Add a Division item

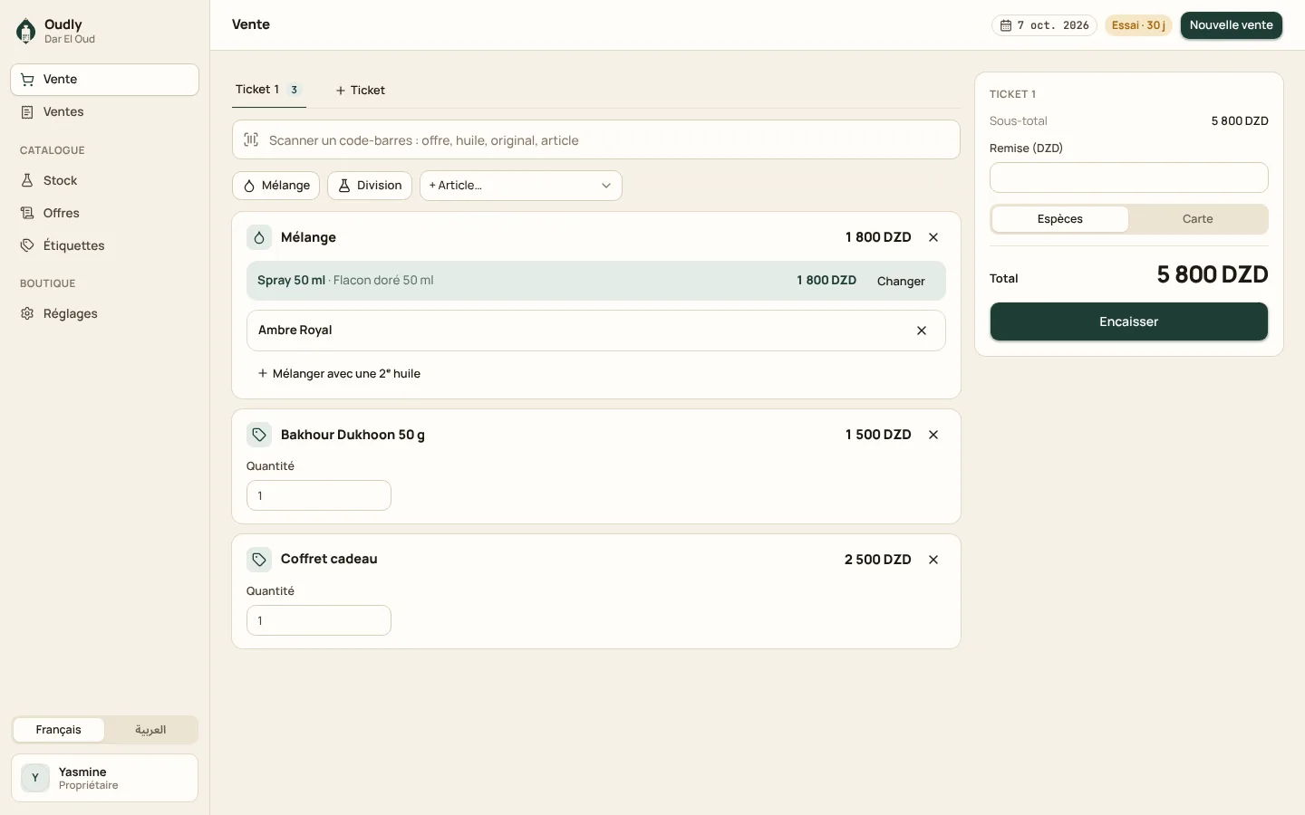(x=370, y=186)
